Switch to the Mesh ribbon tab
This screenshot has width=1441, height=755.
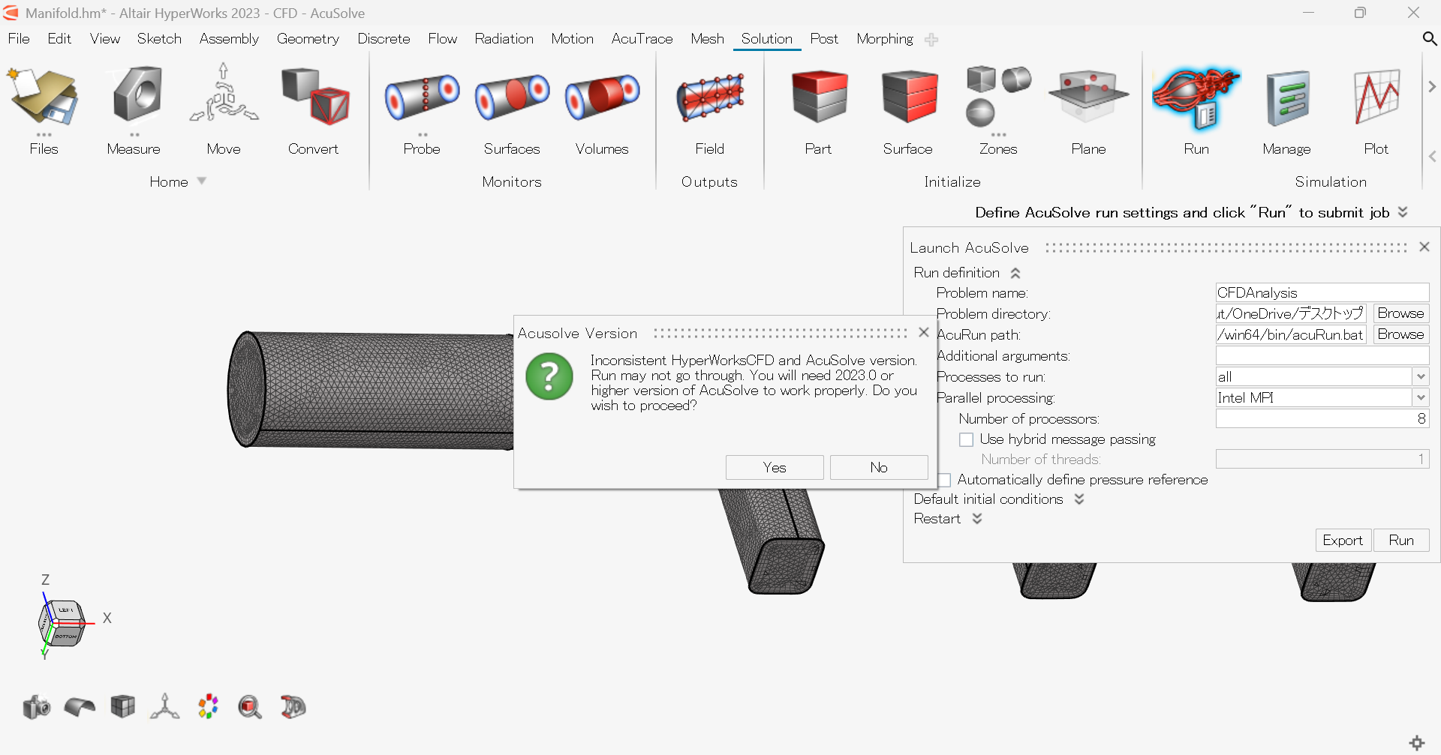coord(707,39)
